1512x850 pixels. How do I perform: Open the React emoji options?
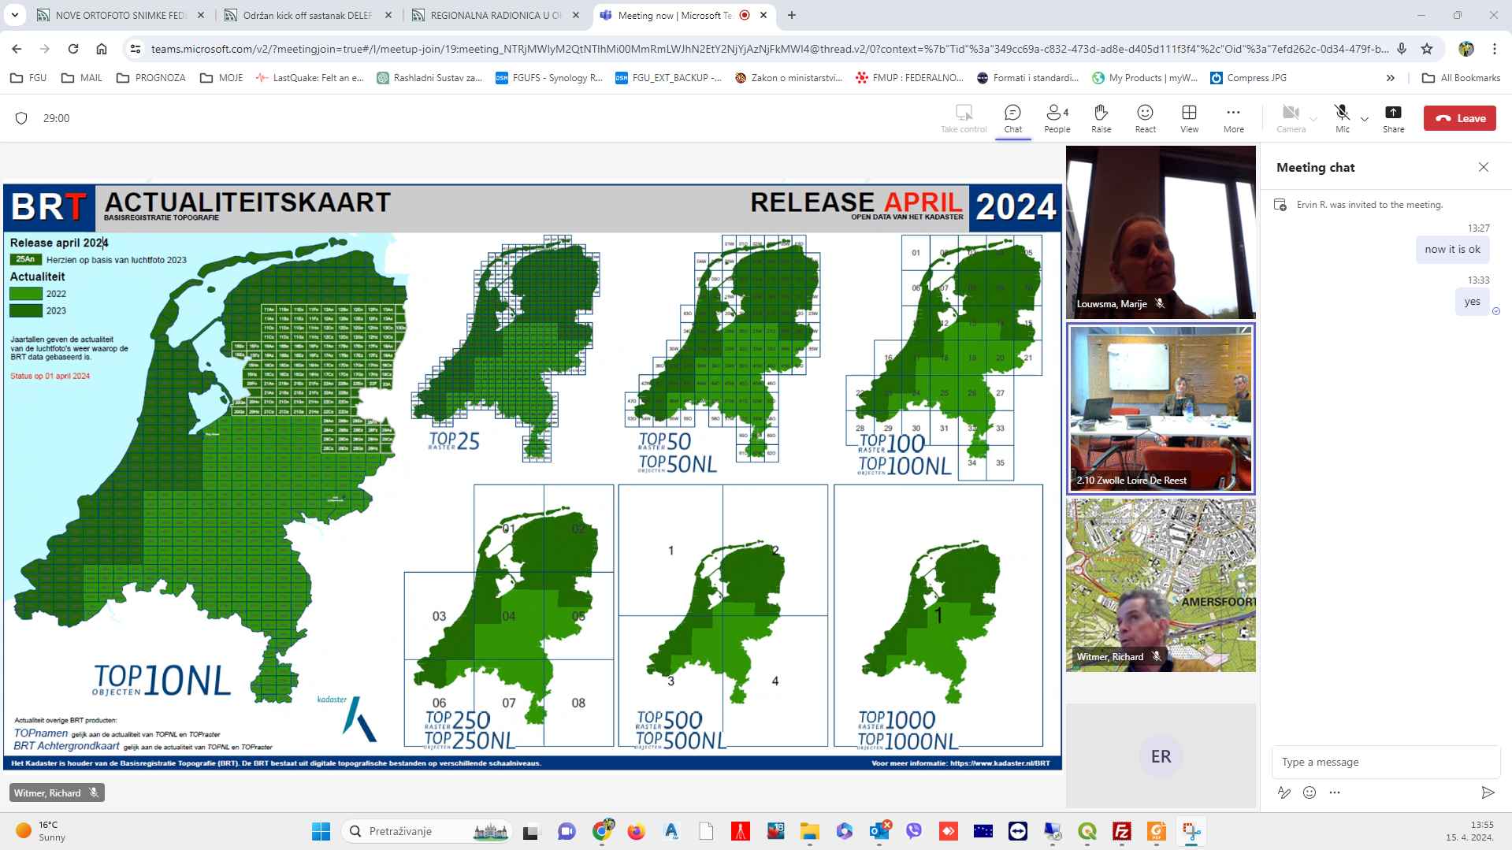point(1145,118)
